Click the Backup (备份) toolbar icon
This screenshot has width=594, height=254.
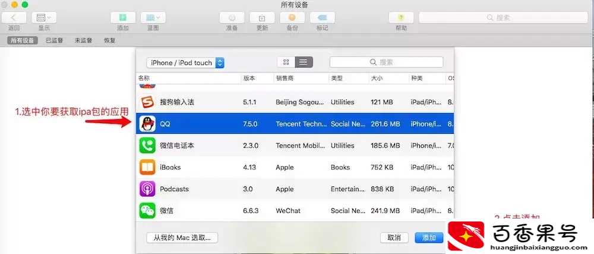[x=292, y=18]
